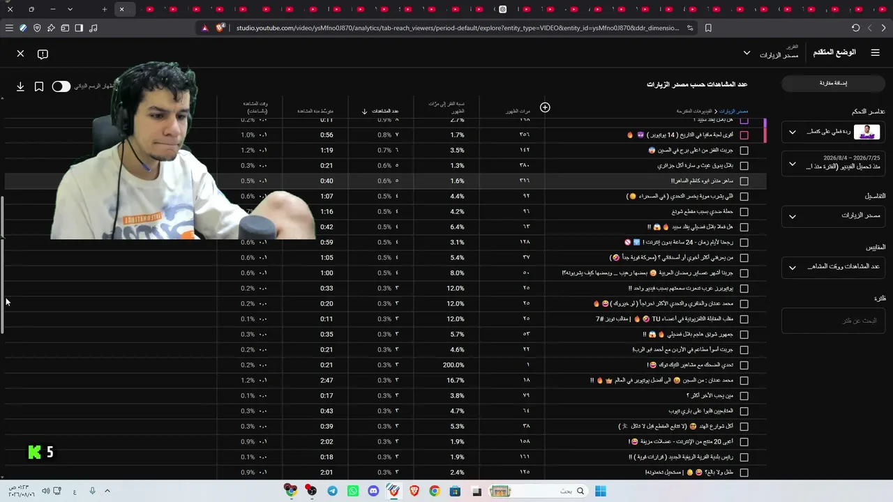Open Telegram from the taskbar
This screenshot has height=502, width=893.
(x=332, y=492)
